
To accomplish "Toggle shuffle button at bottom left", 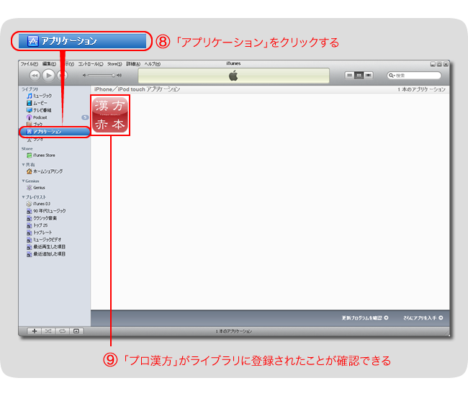I will click(48, 330).
